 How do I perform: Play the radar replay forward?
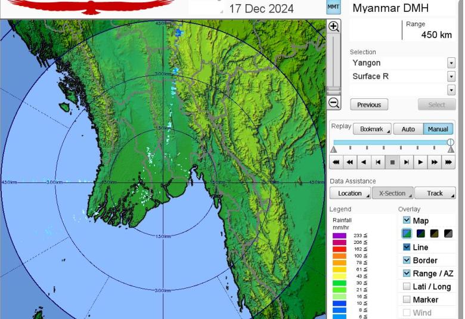pyautogui.click(x=420, y=162)
